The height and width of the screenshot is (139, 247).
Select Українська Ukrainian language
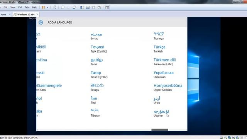(x=164, y=75)
